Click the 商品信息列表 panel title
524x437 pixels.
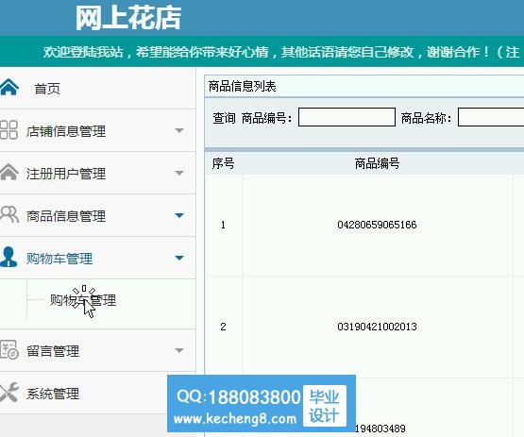243,86
